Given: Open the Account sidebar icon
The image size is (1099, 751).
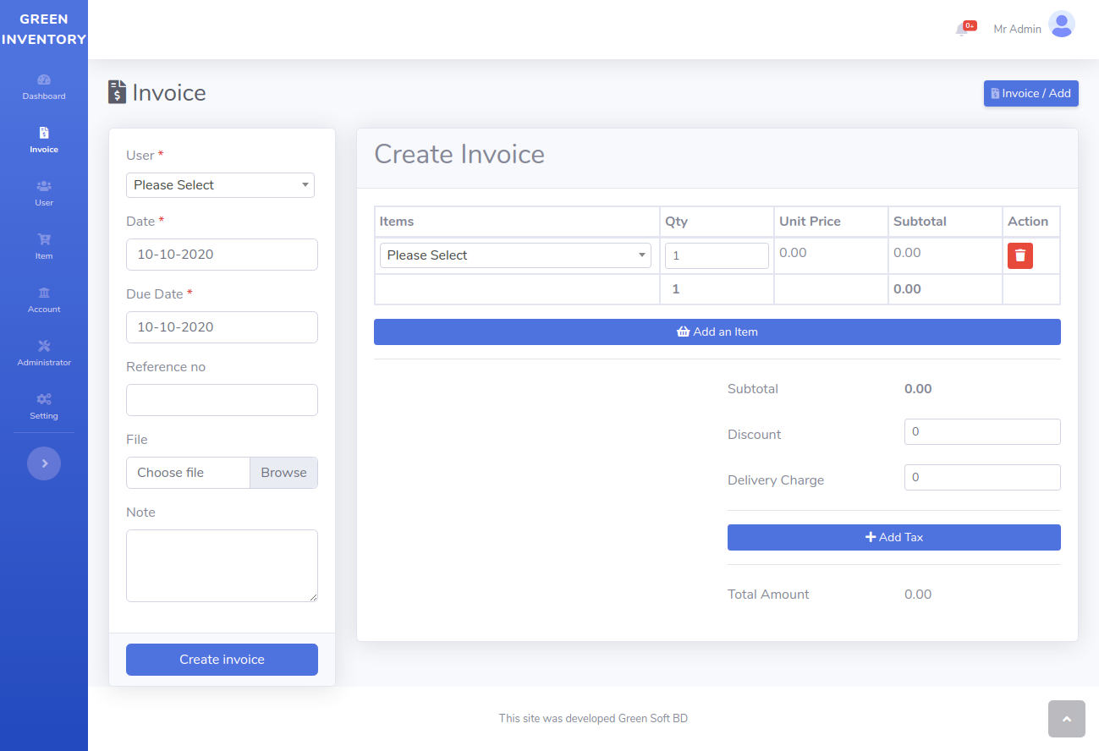Looking at the screenshot, I should pos(43,294).
